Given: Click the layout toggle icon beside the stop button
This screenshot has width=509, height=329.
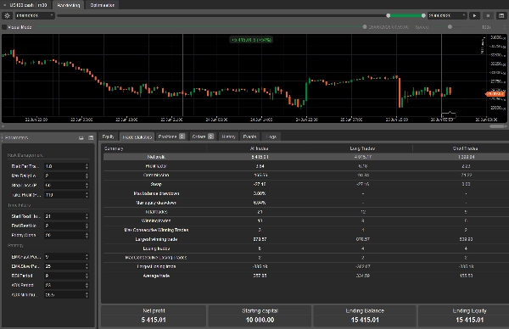Looking at the screenshot, I should click(501, 15).
